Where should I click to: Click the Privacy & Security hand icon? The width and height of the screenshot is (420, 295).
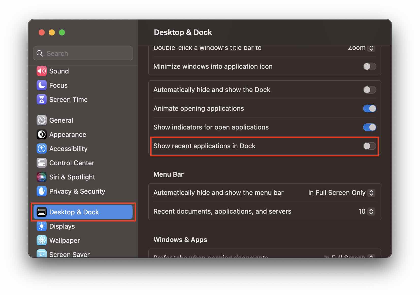(41, 191)
